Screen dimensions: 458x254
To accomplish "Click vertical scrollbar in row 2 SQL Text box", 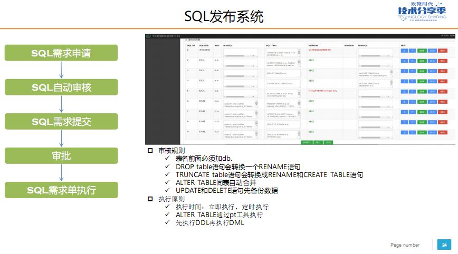I will click(299, 63).
